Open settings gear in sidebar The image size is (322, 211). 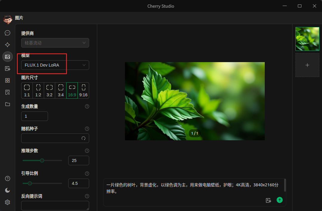[7, 202]
